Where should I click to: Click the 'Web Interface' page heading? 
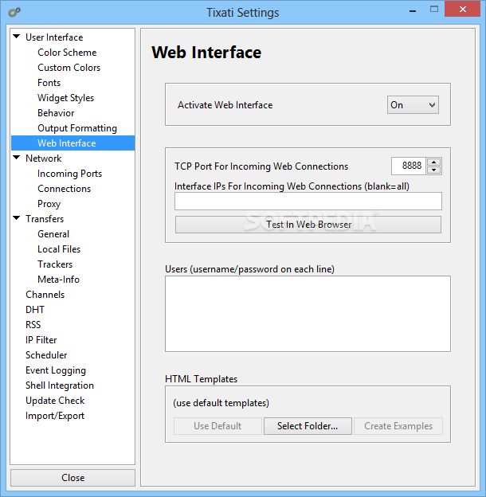[x=206, y=53]
